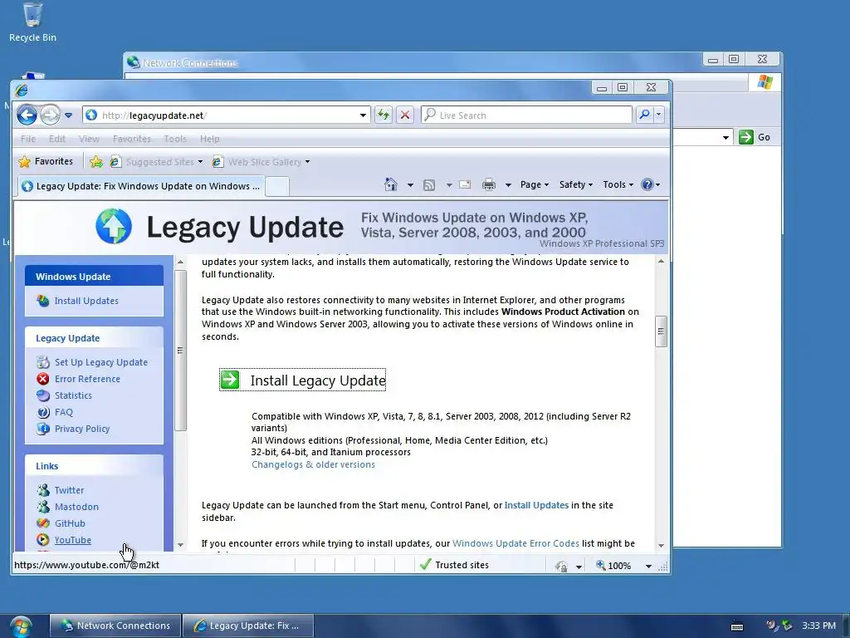Click Go in the Network Connections window
Viewport: 850px width, 638px height.
(x=755, y=137)
